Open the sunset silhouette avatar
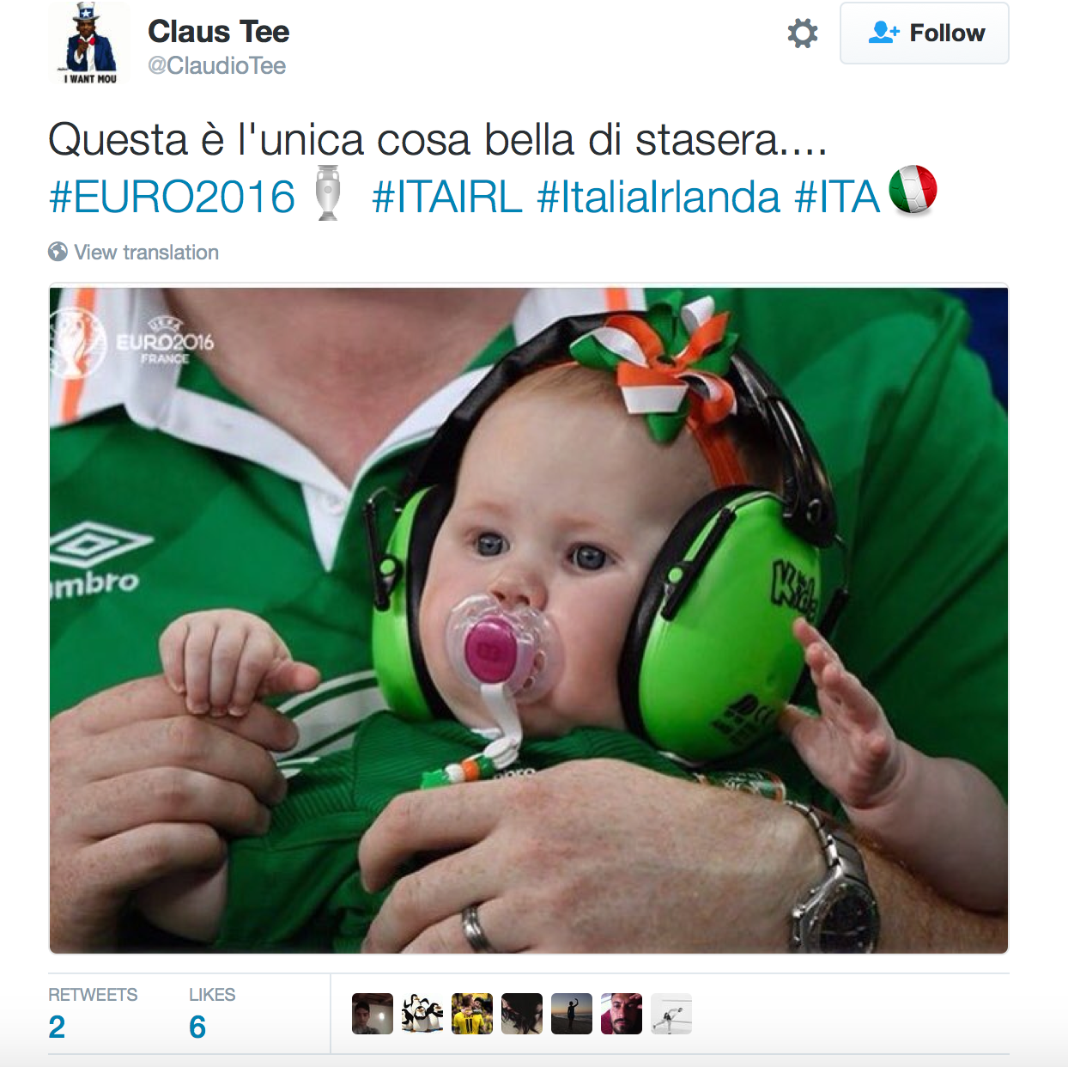The image size is (1068, 1067). 572,1014
